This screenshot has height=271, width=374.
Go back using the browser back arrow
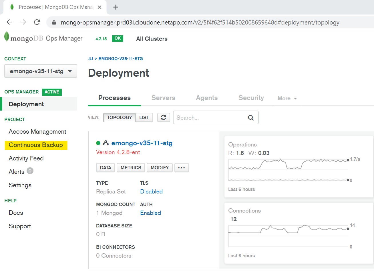pyautogui.click(x=9, y=22)
